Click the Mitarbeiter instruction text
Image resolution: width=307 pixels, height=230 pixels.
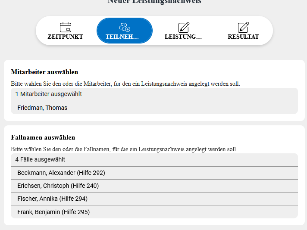pos(125,84)
